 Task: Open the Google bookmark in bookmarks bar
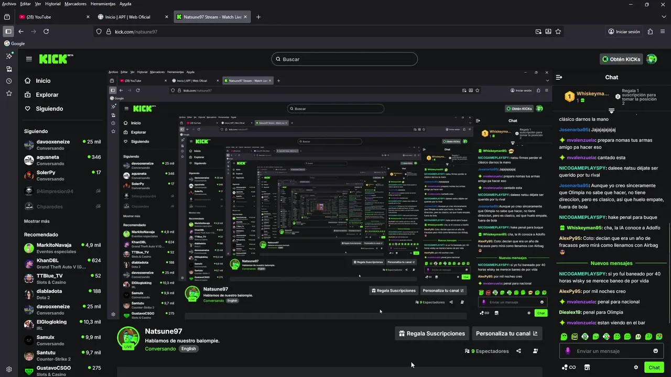15,43
